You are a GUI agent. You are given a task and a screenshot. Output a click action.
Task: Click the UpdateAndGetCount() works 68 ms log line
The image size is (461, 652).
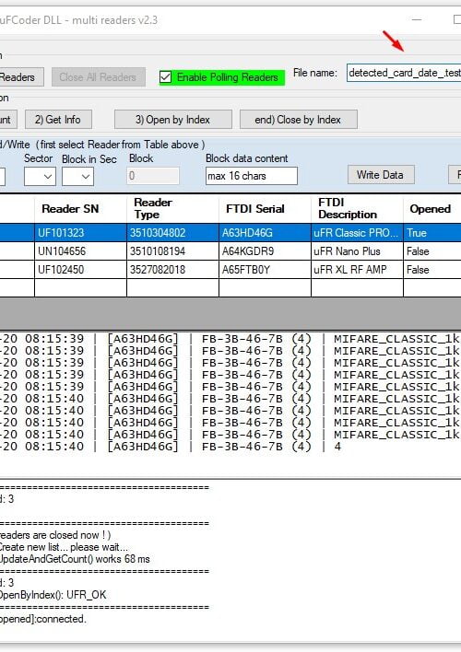75,559
